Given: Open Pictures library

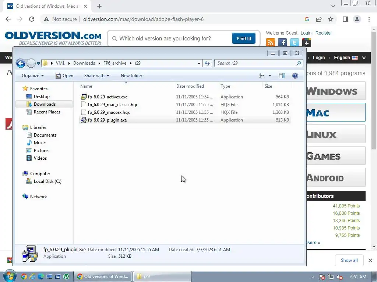Looking at the screenshot, I should click(x=41, y=150).
